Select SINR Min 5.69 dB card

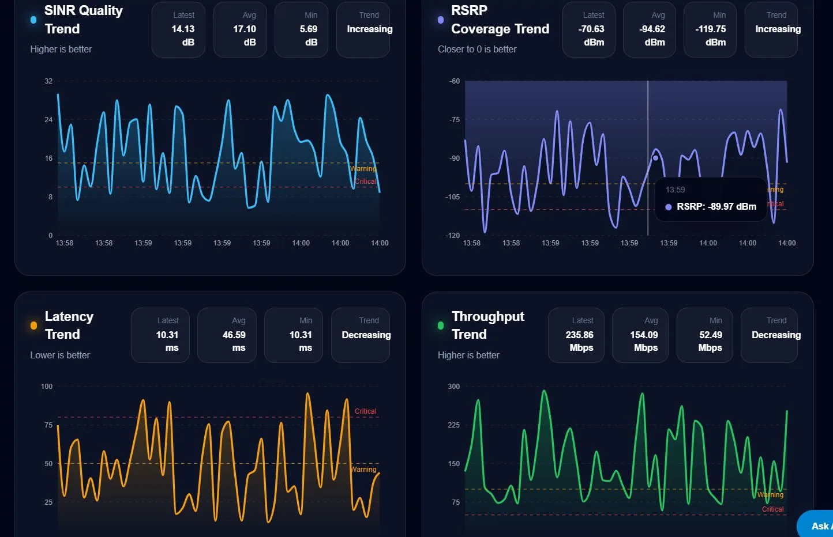point(301,29)
